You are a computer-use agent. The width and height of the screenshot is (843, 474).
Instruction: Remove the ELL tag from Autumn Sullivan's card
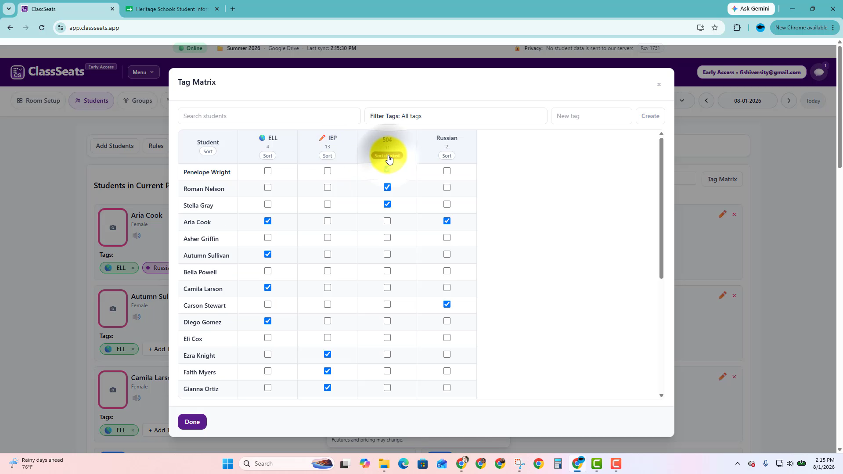click(x=133, y=349)
